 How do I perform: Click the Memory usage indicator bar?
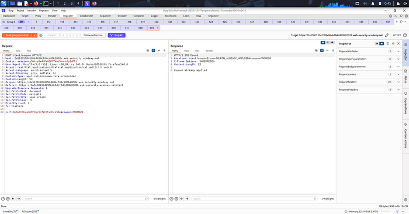tap(386, 212)
